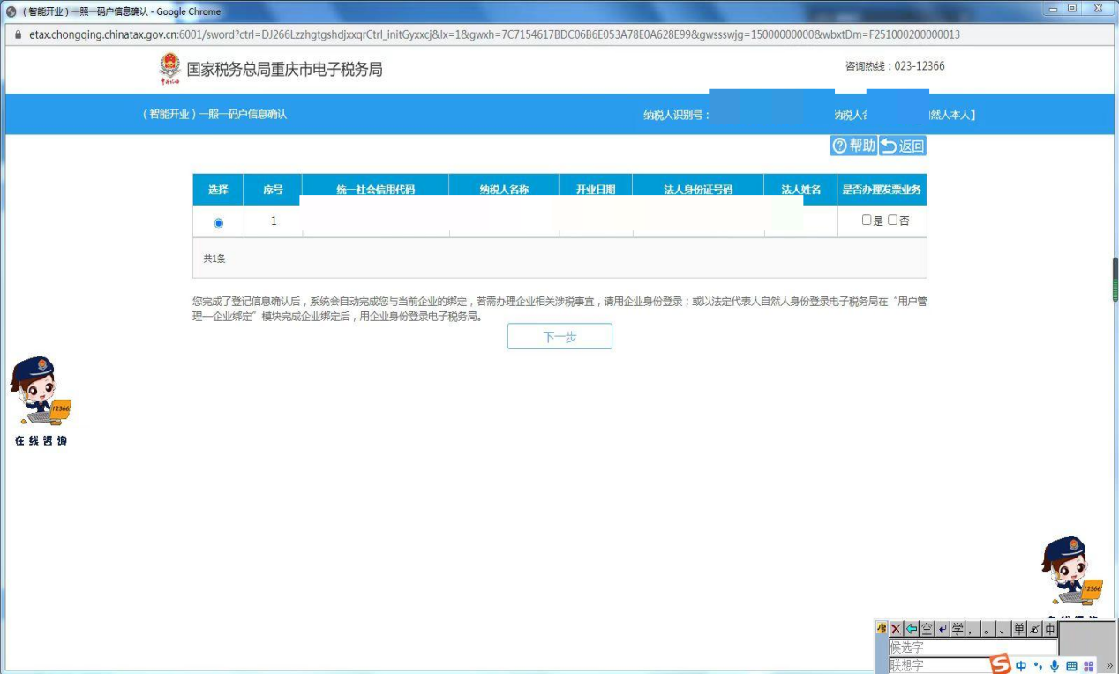Expand the Sogou toolbar double-chevron

1109,666
